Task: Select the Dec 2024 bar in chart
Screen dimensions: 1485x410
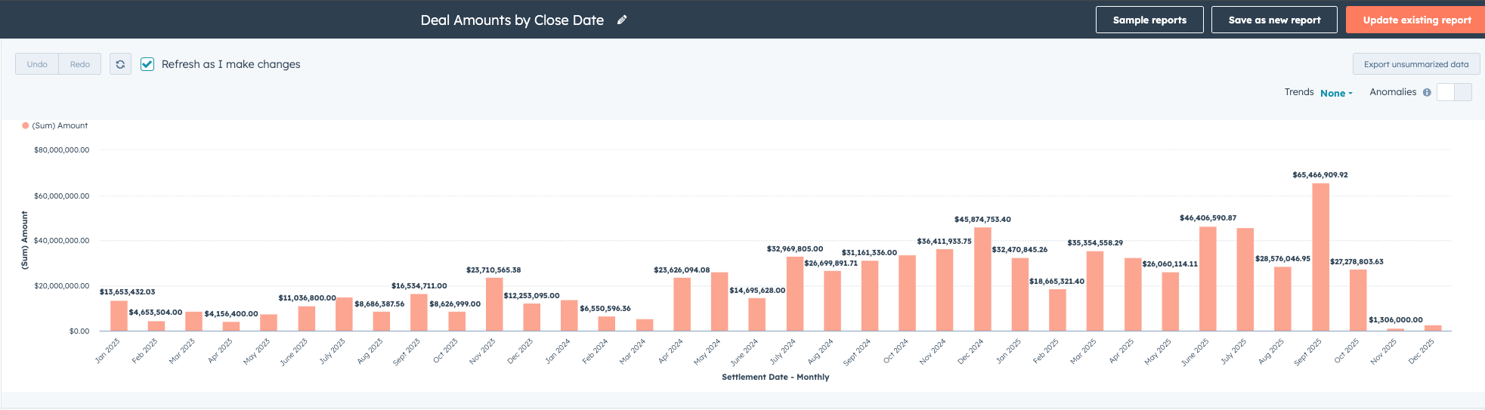Action: click(x=982, y=279)
